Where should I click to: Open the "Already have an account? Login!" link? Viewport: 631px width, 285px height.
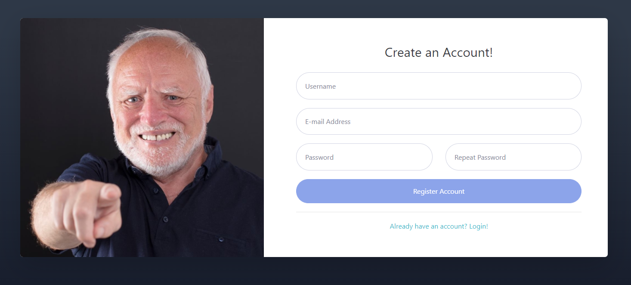[439, 226]
